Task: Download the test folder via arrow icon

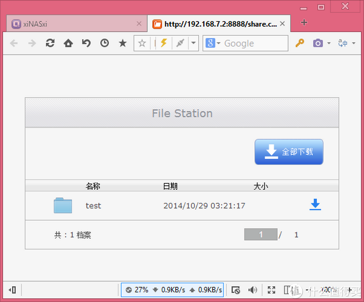Action: pos(315,204)
